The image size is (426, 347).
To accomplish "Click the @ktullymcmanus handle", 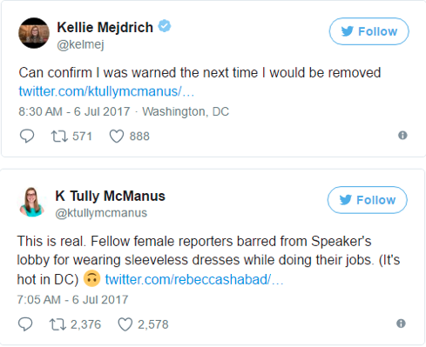I will (x=101, y=213).
